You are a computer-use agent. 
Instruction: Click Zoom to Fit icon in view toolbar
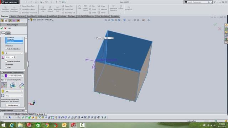coord(106,20)
